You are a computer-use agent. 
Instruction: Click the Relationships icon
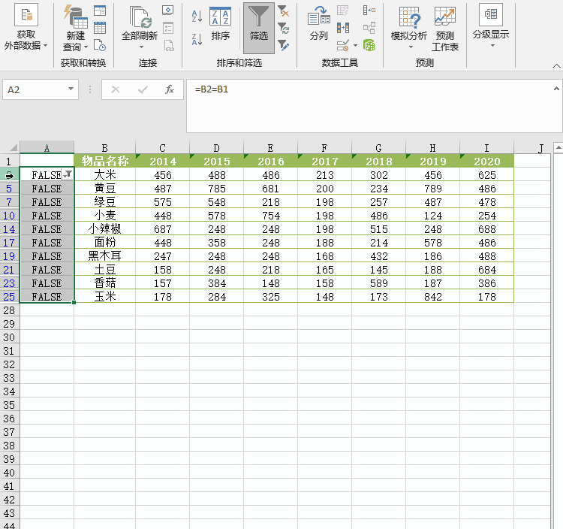369,28
